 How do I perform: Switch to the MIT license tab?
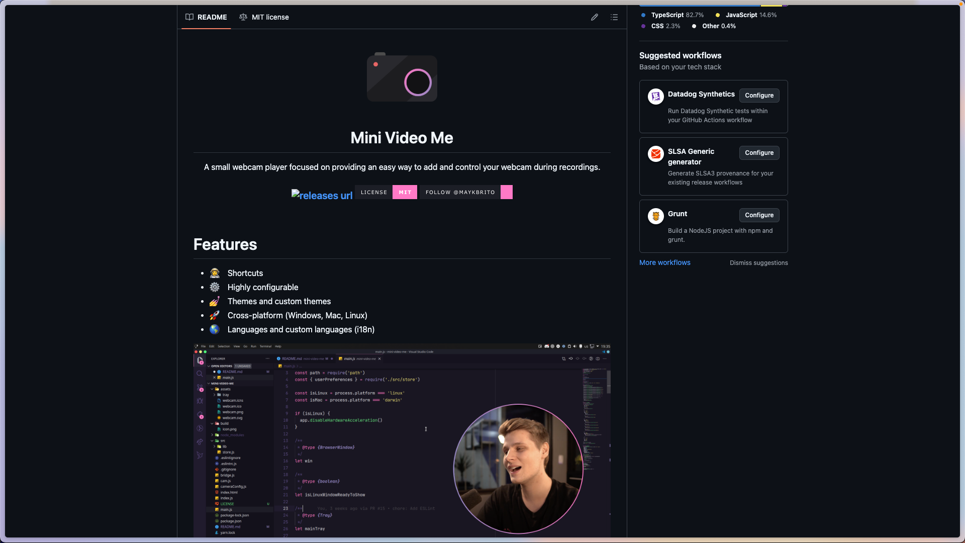tap(270, 17)
